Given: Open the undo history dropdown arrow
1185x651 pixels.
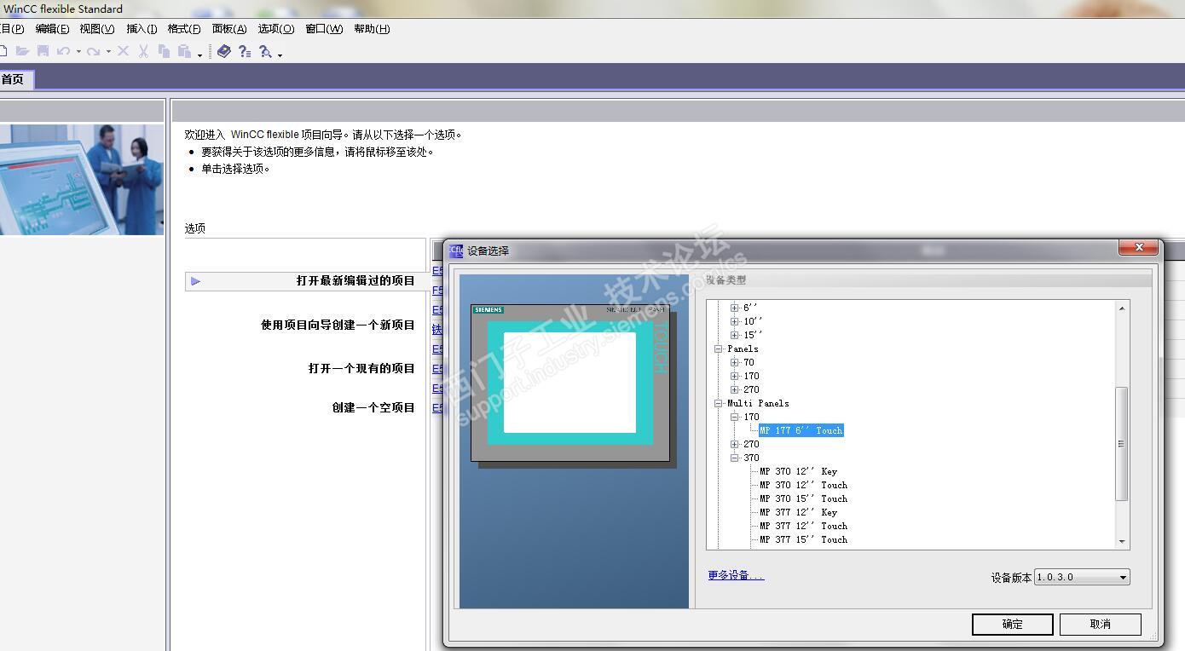Looking at the screenshot, I should coord(78,52).
